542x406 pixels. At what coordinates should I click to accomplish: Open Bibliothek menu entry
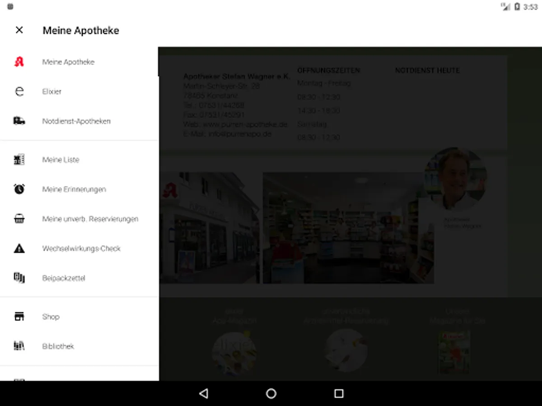click(79, 346)
